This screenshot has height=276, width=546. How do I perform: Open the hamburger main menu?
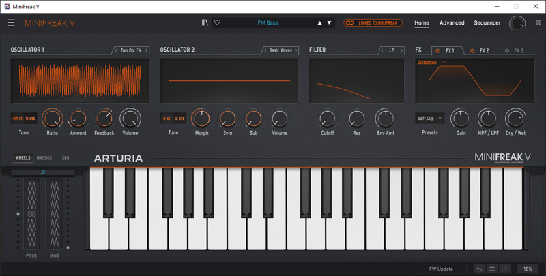(11, 22)
